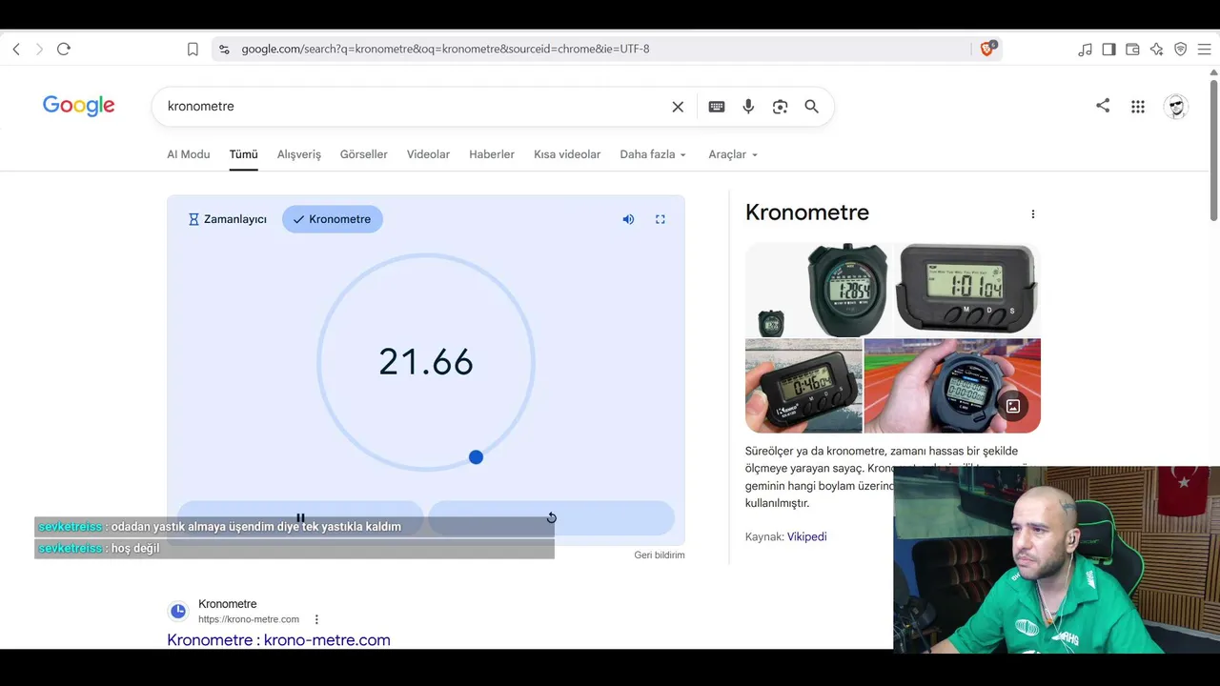Screen dimensions: 1220x686
Task: Open the black stopwatch 12:05 image
Action: [x=818, y=290]
